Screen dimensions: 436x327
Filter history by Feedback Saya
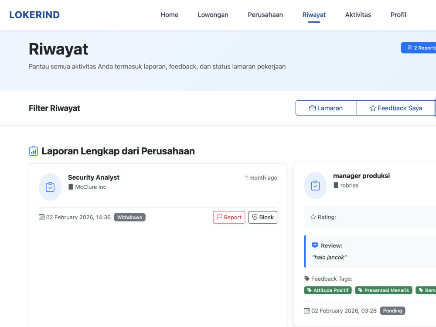tap(395, 108)
